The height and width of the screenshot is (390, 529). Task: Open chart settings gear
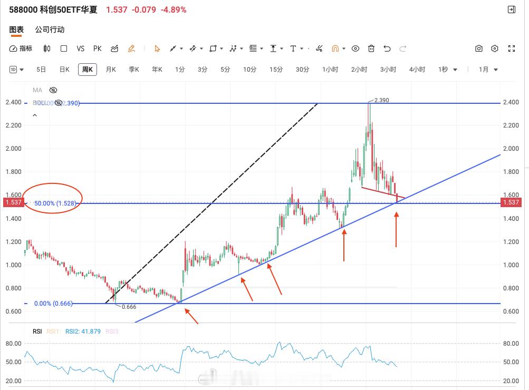click(x=495, y=48)
